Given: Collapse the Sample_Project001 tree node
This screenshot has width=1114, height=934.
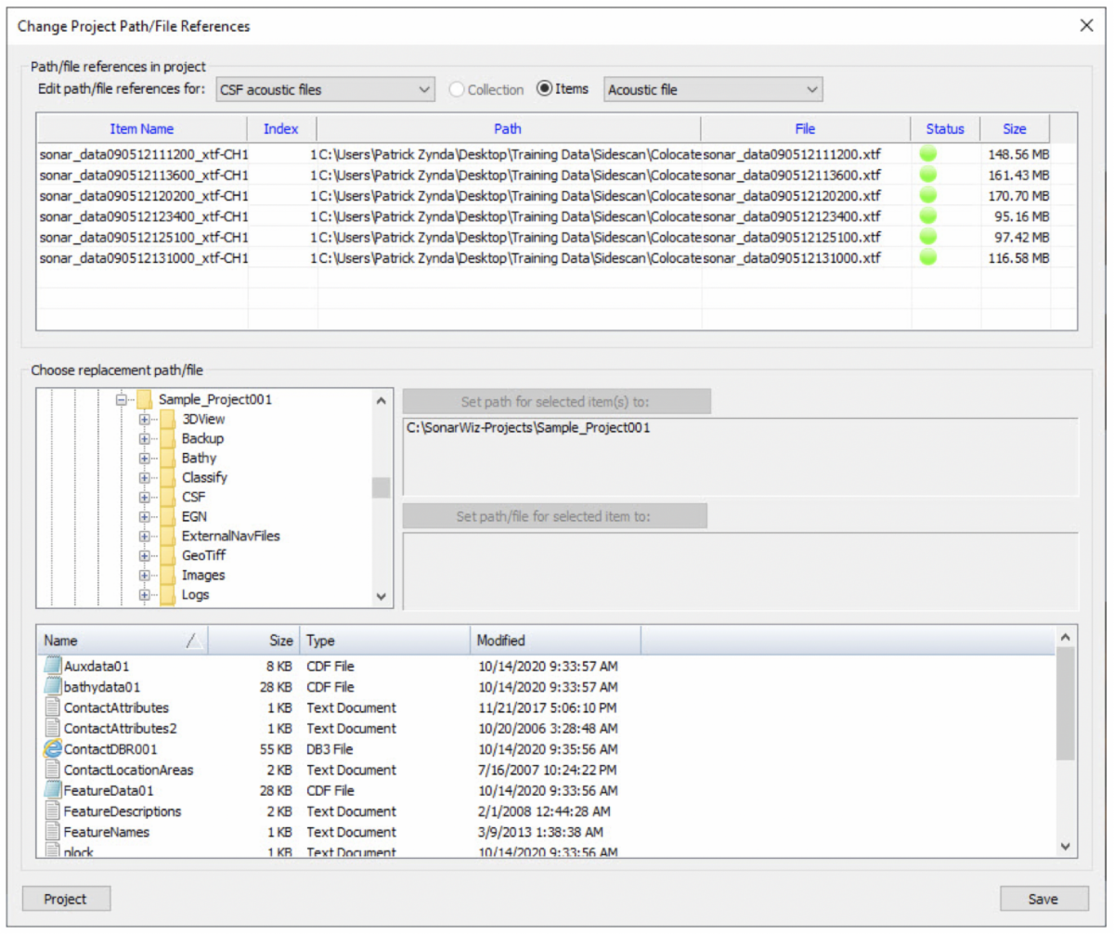Looking at the screenshot, I should (x=121, y=400).
